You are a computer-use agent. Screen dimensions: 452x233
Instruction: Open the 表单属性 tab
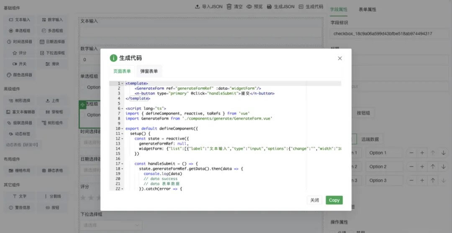(367, 9)
